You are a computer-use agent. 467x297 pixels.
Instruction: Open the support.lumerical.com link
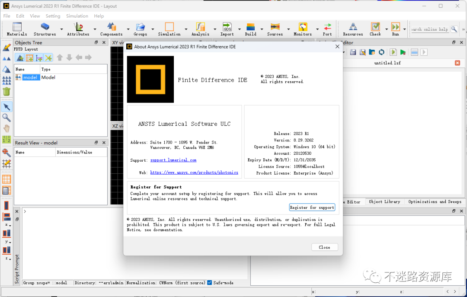[173, 160]
